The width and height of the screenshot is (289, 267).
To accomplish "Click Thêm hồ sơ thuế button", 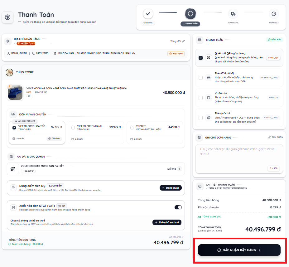I will (x=167, y=222).
